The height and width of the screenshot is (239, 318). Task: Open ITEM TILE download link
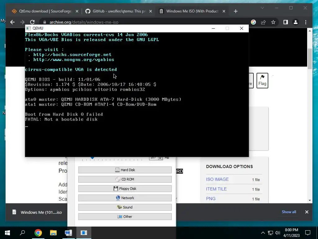(x=216, y=189)
